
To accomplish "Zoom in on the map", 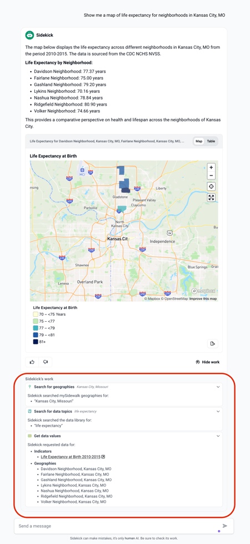I will (x=211, y=167).
